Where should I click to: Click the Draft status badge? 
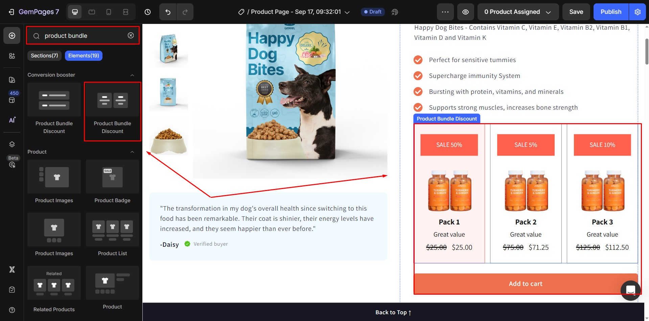tap(373, 12)
